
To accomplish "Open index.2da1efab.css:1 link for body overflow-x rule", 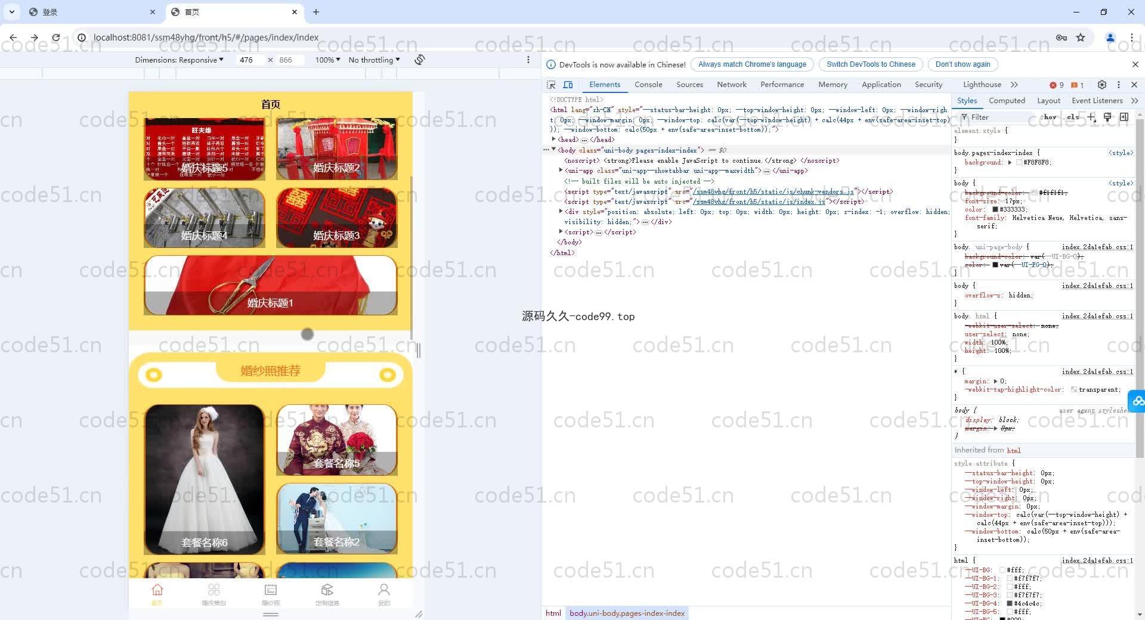I will [1097, 286].
